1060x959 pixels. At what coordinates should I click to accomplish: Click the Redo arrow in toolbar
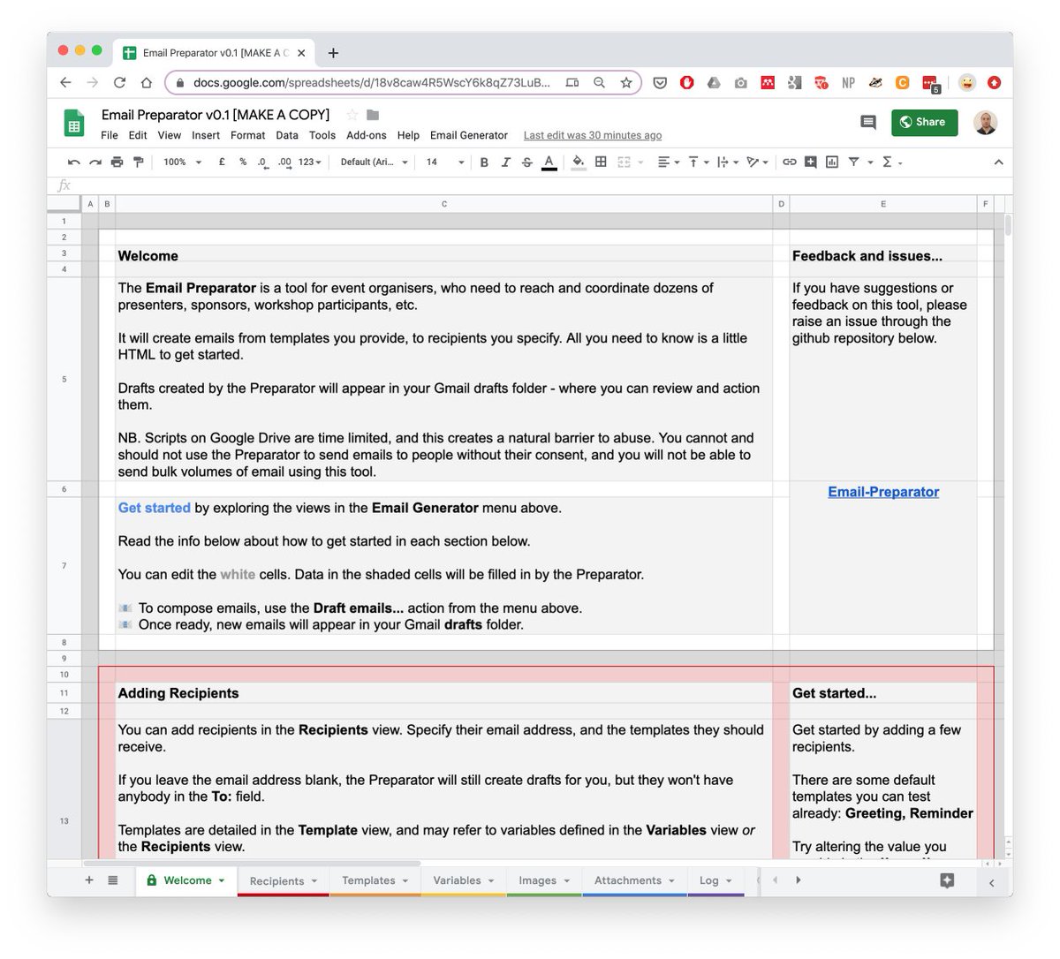coord(95,162)
